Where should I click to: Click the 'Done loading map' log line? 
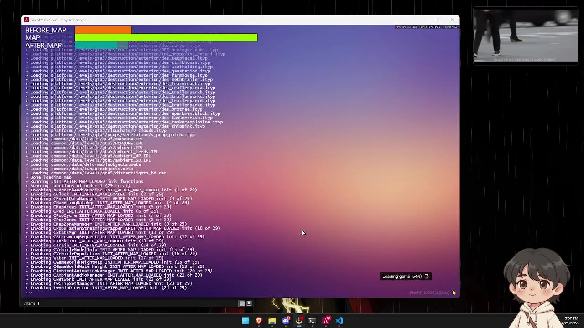[48, 177]
